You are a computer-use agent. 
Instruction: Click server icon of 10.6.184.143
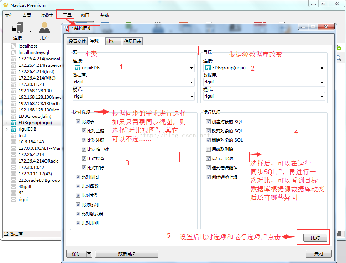tap(14, 142)
